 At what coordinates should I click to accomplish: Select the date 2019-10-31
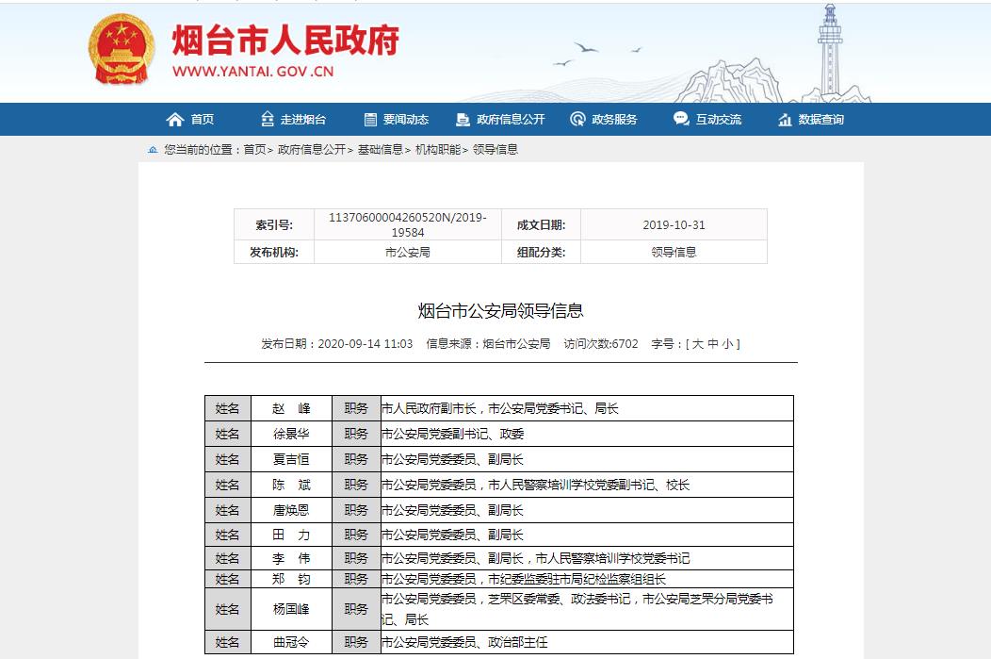[674, 225]
